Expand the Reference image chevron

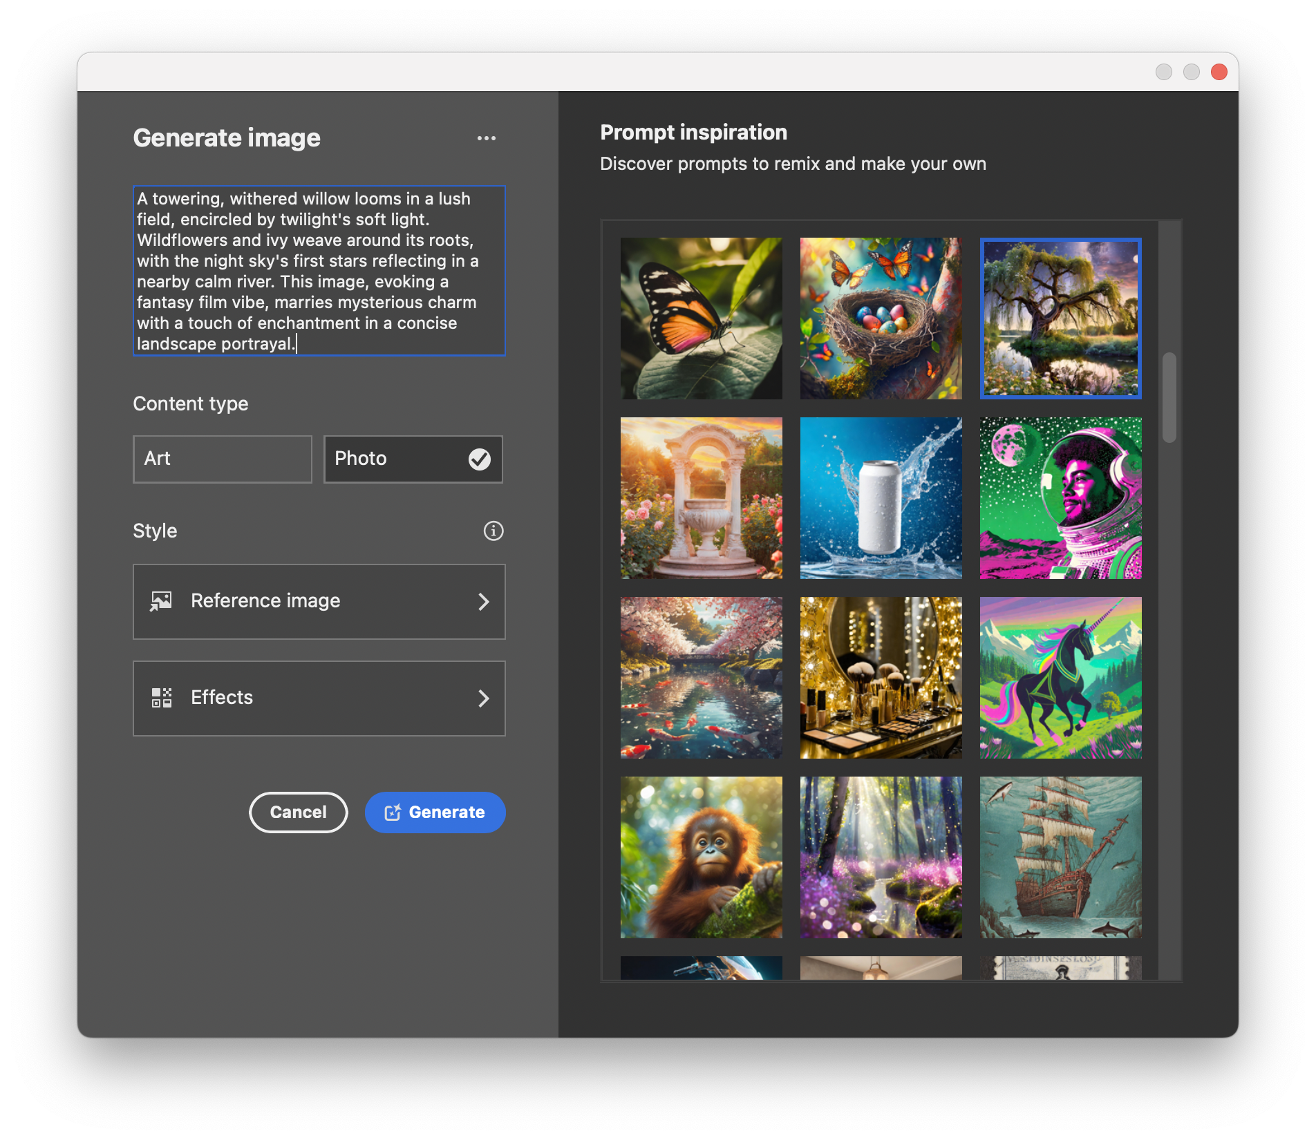(484, 602)
